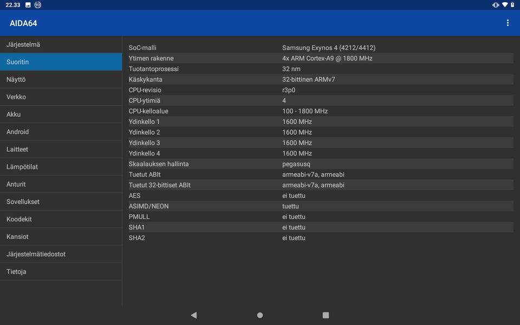This screenshot has height=325, width=520.
Task: Tap the 93 circle status bar icon
Action: [x=38, y=5]
